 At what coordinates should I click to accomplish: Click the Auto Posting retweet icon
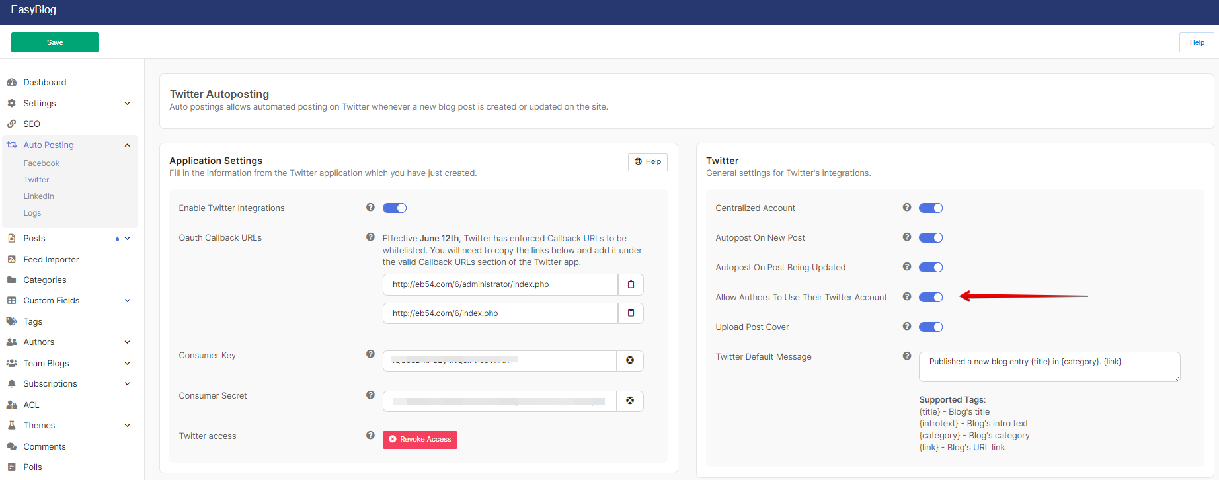click(x=11, y=145)
